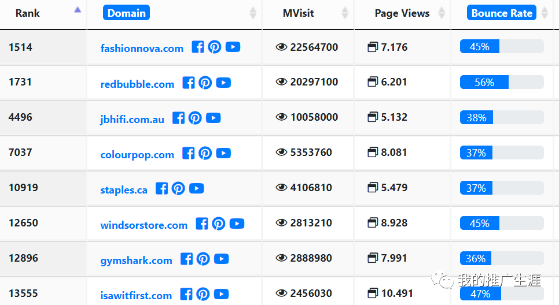Click eye icon beside 22564700 visits
Image resolution: width=559 pixels, height=305 pixels.
pyautogui.click(x=281, y=47)
